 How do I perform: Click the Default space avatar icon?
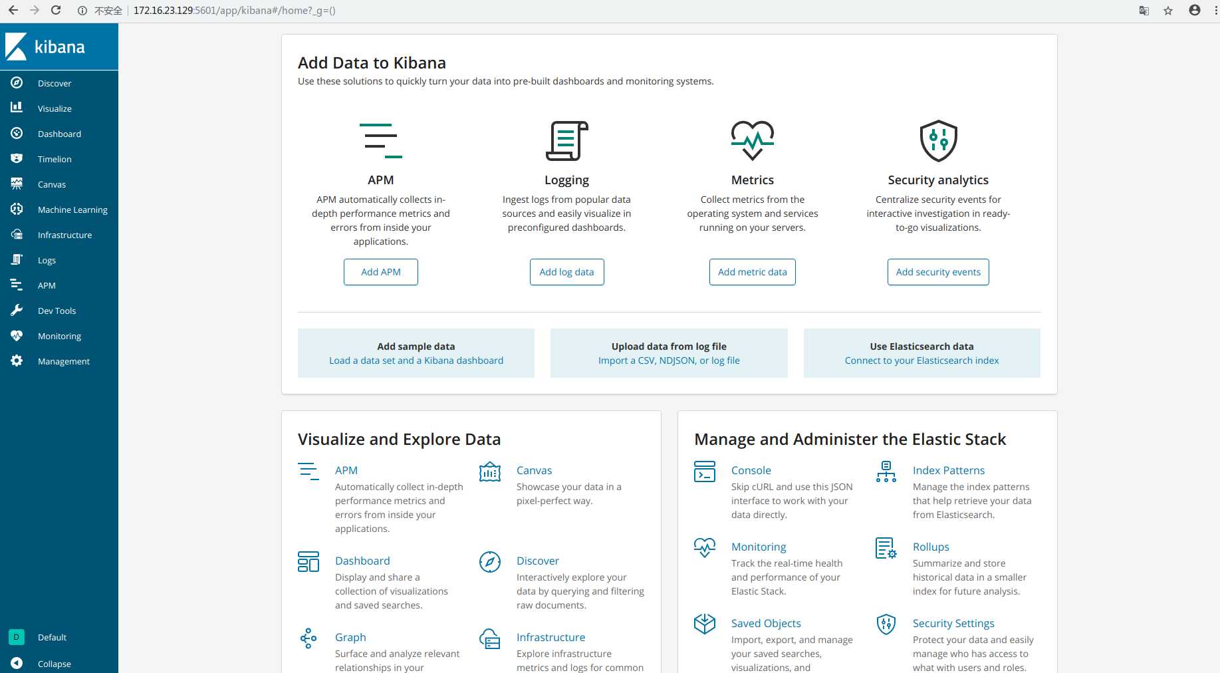point(17,637)
